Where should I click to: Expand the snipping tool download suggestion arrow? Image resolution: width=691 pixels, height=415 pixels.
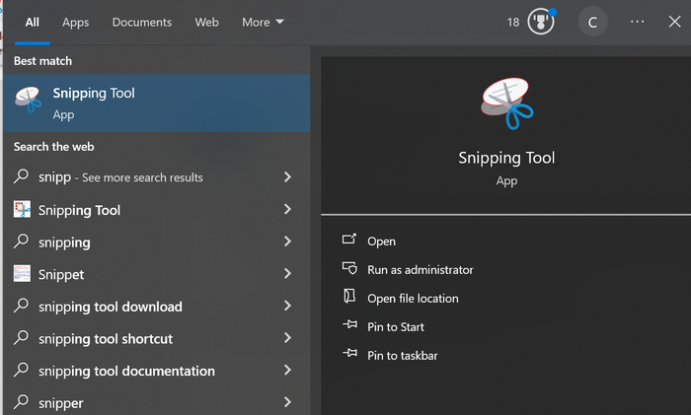coord(287,307)
